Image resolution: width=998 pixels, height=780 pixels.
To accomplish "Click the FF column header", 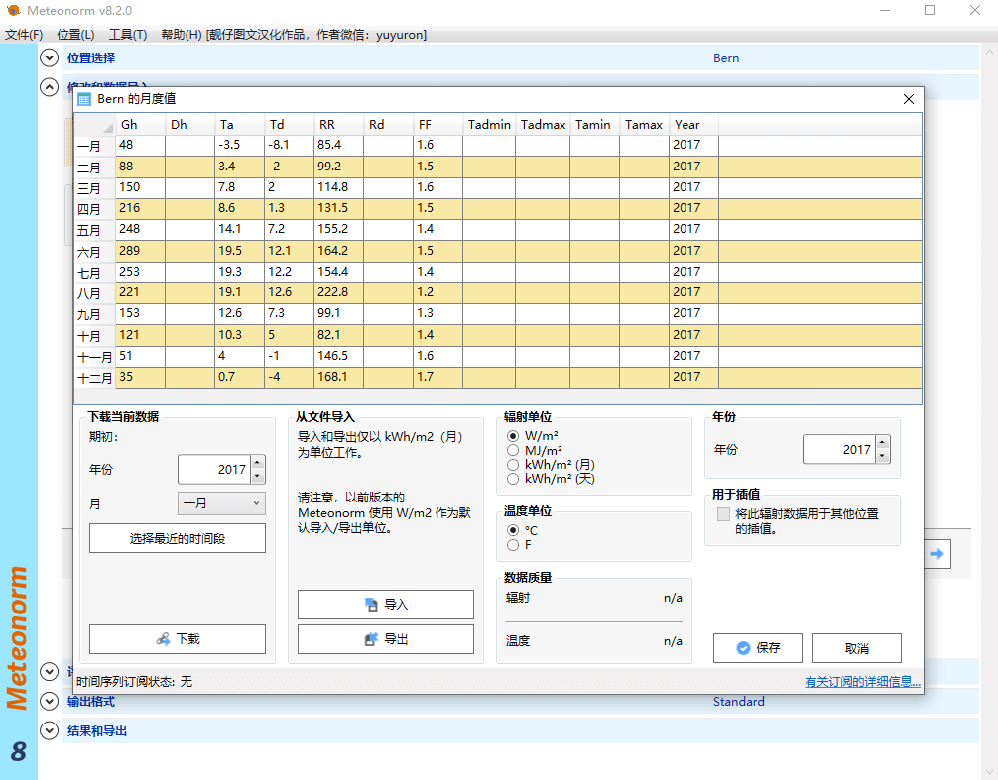I will tap(438, 125).
